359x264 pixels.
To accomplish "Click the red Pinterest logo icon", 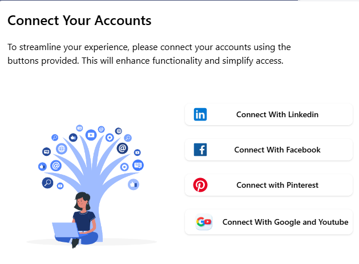I will pyautogui.click(x=200, y=185).
